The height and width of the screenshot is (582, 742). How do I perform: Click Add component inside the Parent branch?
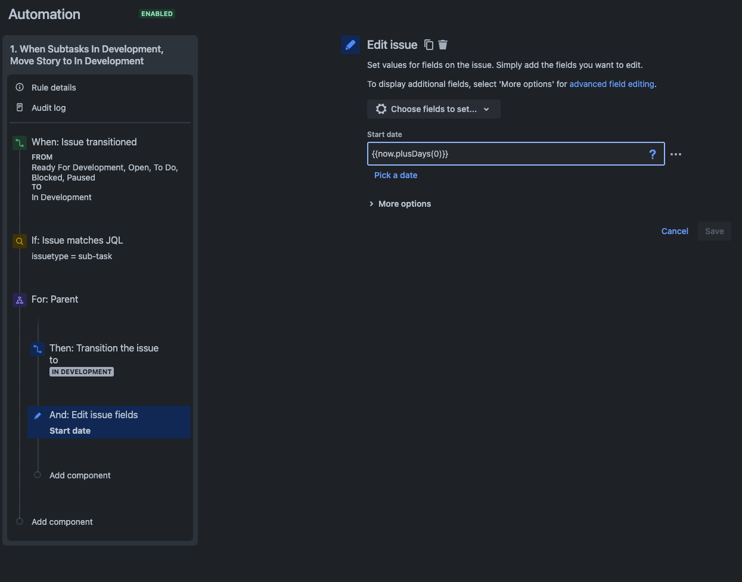[x=80, y=475]
